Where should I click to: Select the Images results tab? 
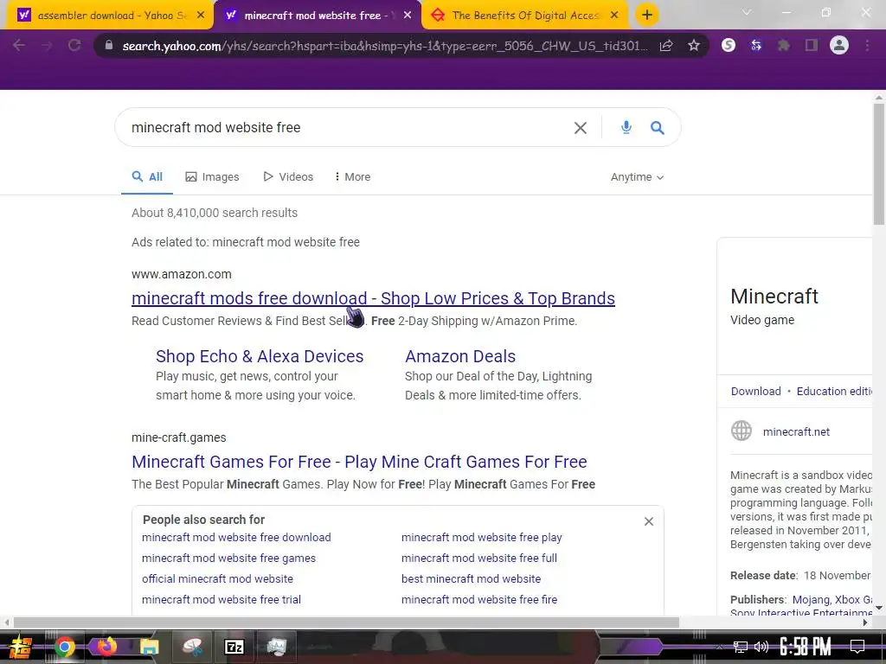[213, 176]
